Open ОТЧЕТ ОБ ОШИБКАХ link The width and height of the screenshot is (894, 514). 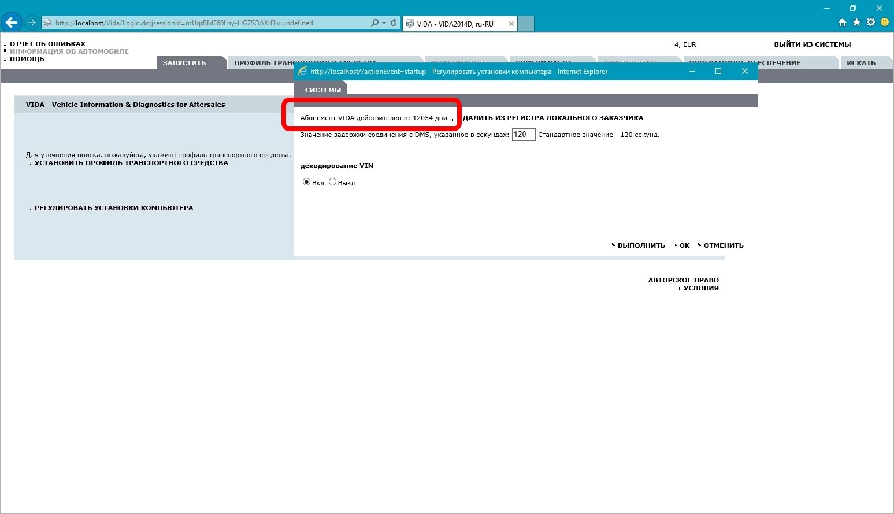[47, 44]
